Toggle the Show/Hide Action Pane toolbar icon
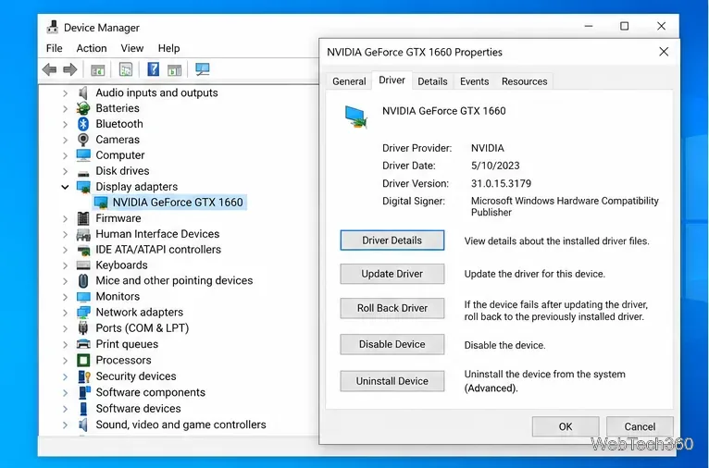 pos(174,69)
